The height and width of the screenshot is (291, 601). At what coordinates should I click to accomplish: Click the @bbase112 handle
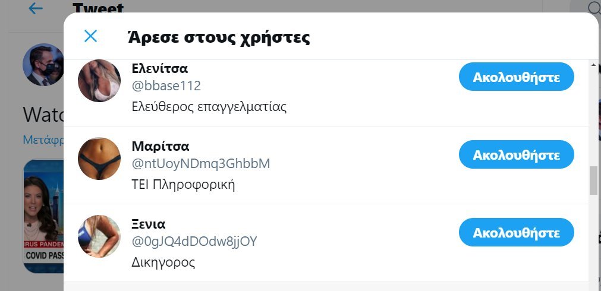tap(166, 86)
